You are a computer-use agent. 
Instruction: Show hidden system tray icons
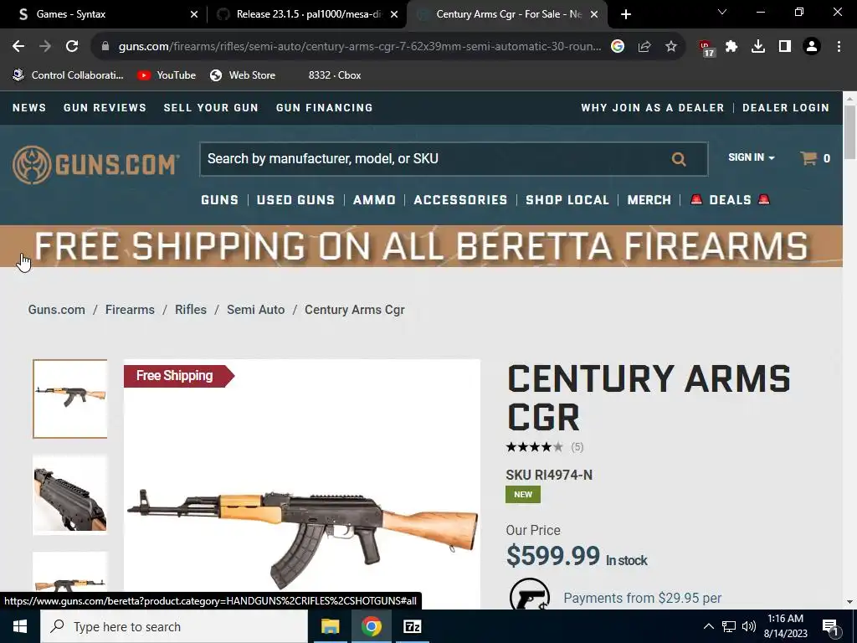tap(708, 626)
